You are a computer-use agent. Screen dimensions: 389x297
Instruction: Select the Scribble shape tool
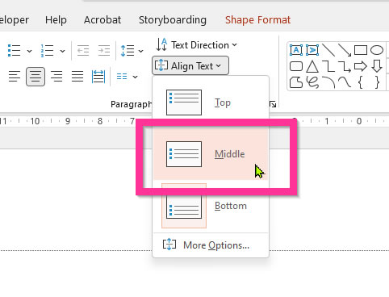coord(312,82)
